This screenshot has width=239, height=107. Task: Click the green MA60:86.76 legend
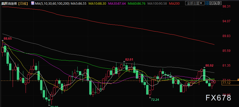137,3
